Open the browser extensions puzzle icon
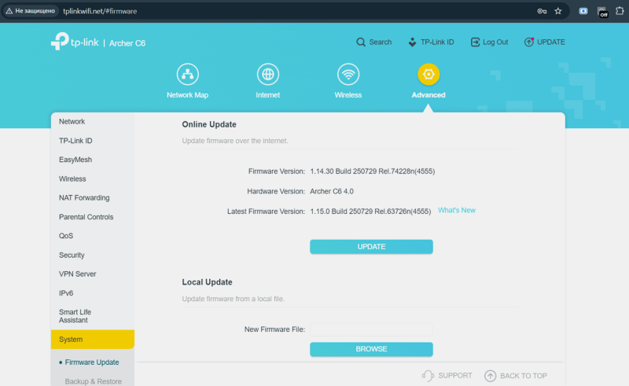This screenshot has width=629, height=386. [620, 11]
